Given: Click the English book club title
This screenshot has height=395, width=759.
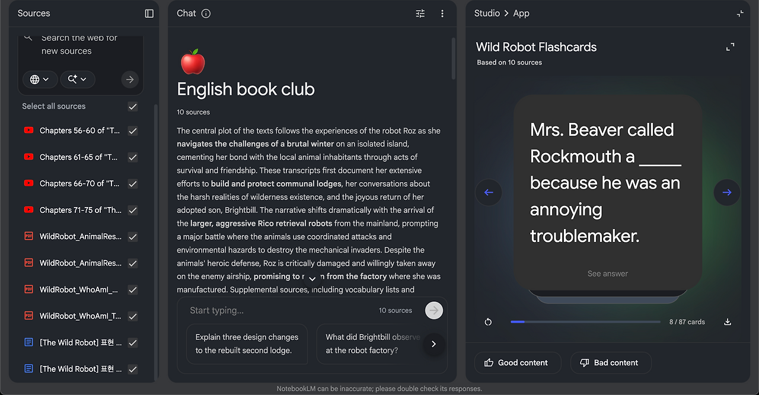Looking at the screenshot, I should click(x=245, y=90).
